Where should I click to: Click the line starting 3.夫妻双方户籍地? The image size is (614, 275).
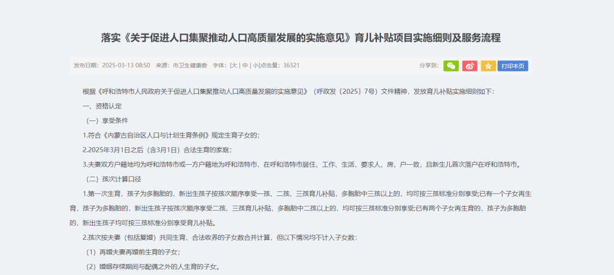point(301,165)
